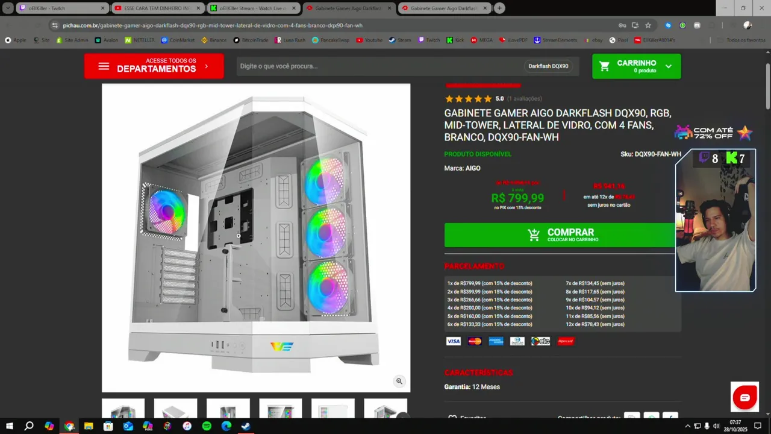The width and height of the screenshot is (771, 434).
Task: Click the Carrinho cart button
Action: (x=637, y=66)
